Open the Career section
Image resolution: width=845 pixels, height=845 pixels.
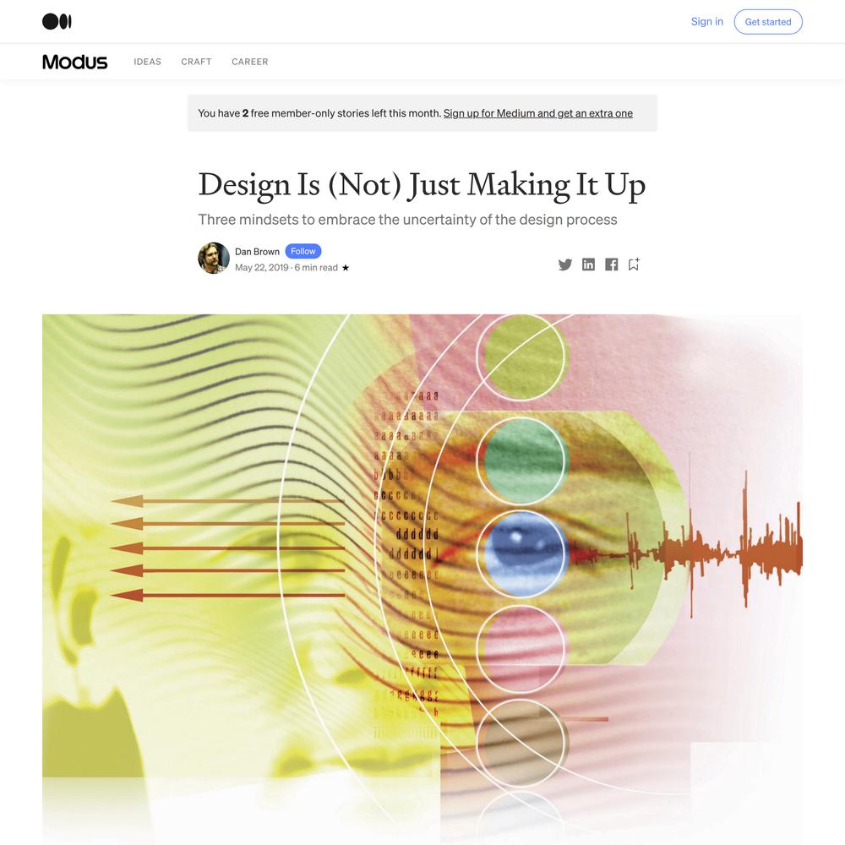point(249,62)
